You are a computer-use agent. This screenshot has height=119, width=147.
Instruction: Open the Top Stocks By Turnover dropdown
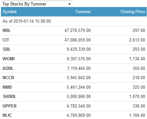tap(37, 4)
